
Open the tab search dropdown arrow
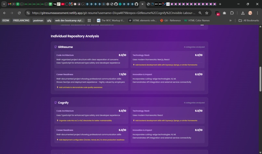pyautogui.click(x=4, y=4)
